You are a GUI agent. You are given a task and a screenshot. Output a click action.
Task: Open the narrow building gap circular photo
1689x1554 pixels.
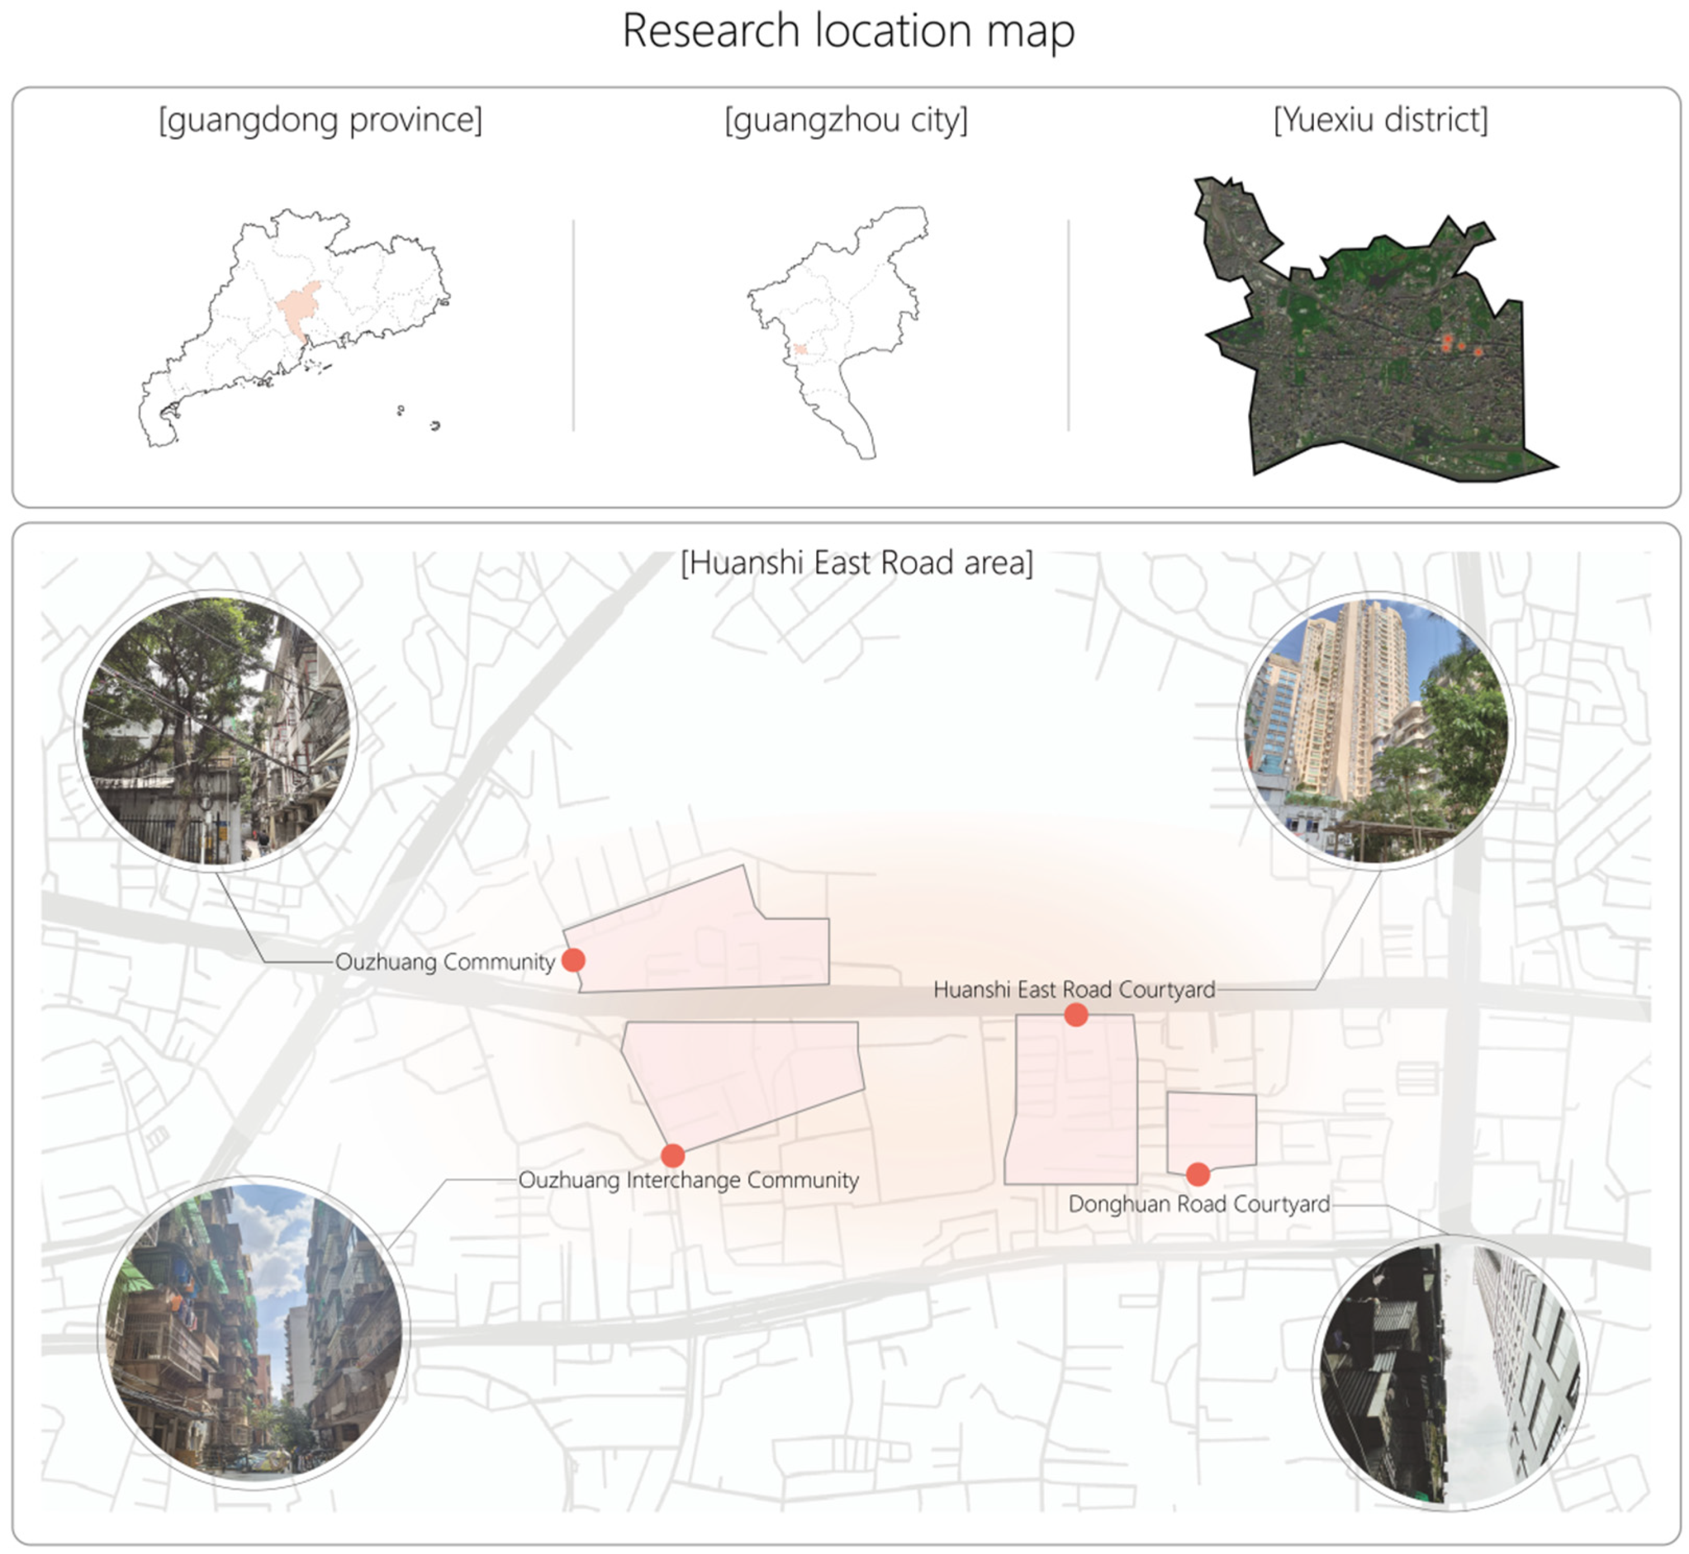click(1449, 1372)
